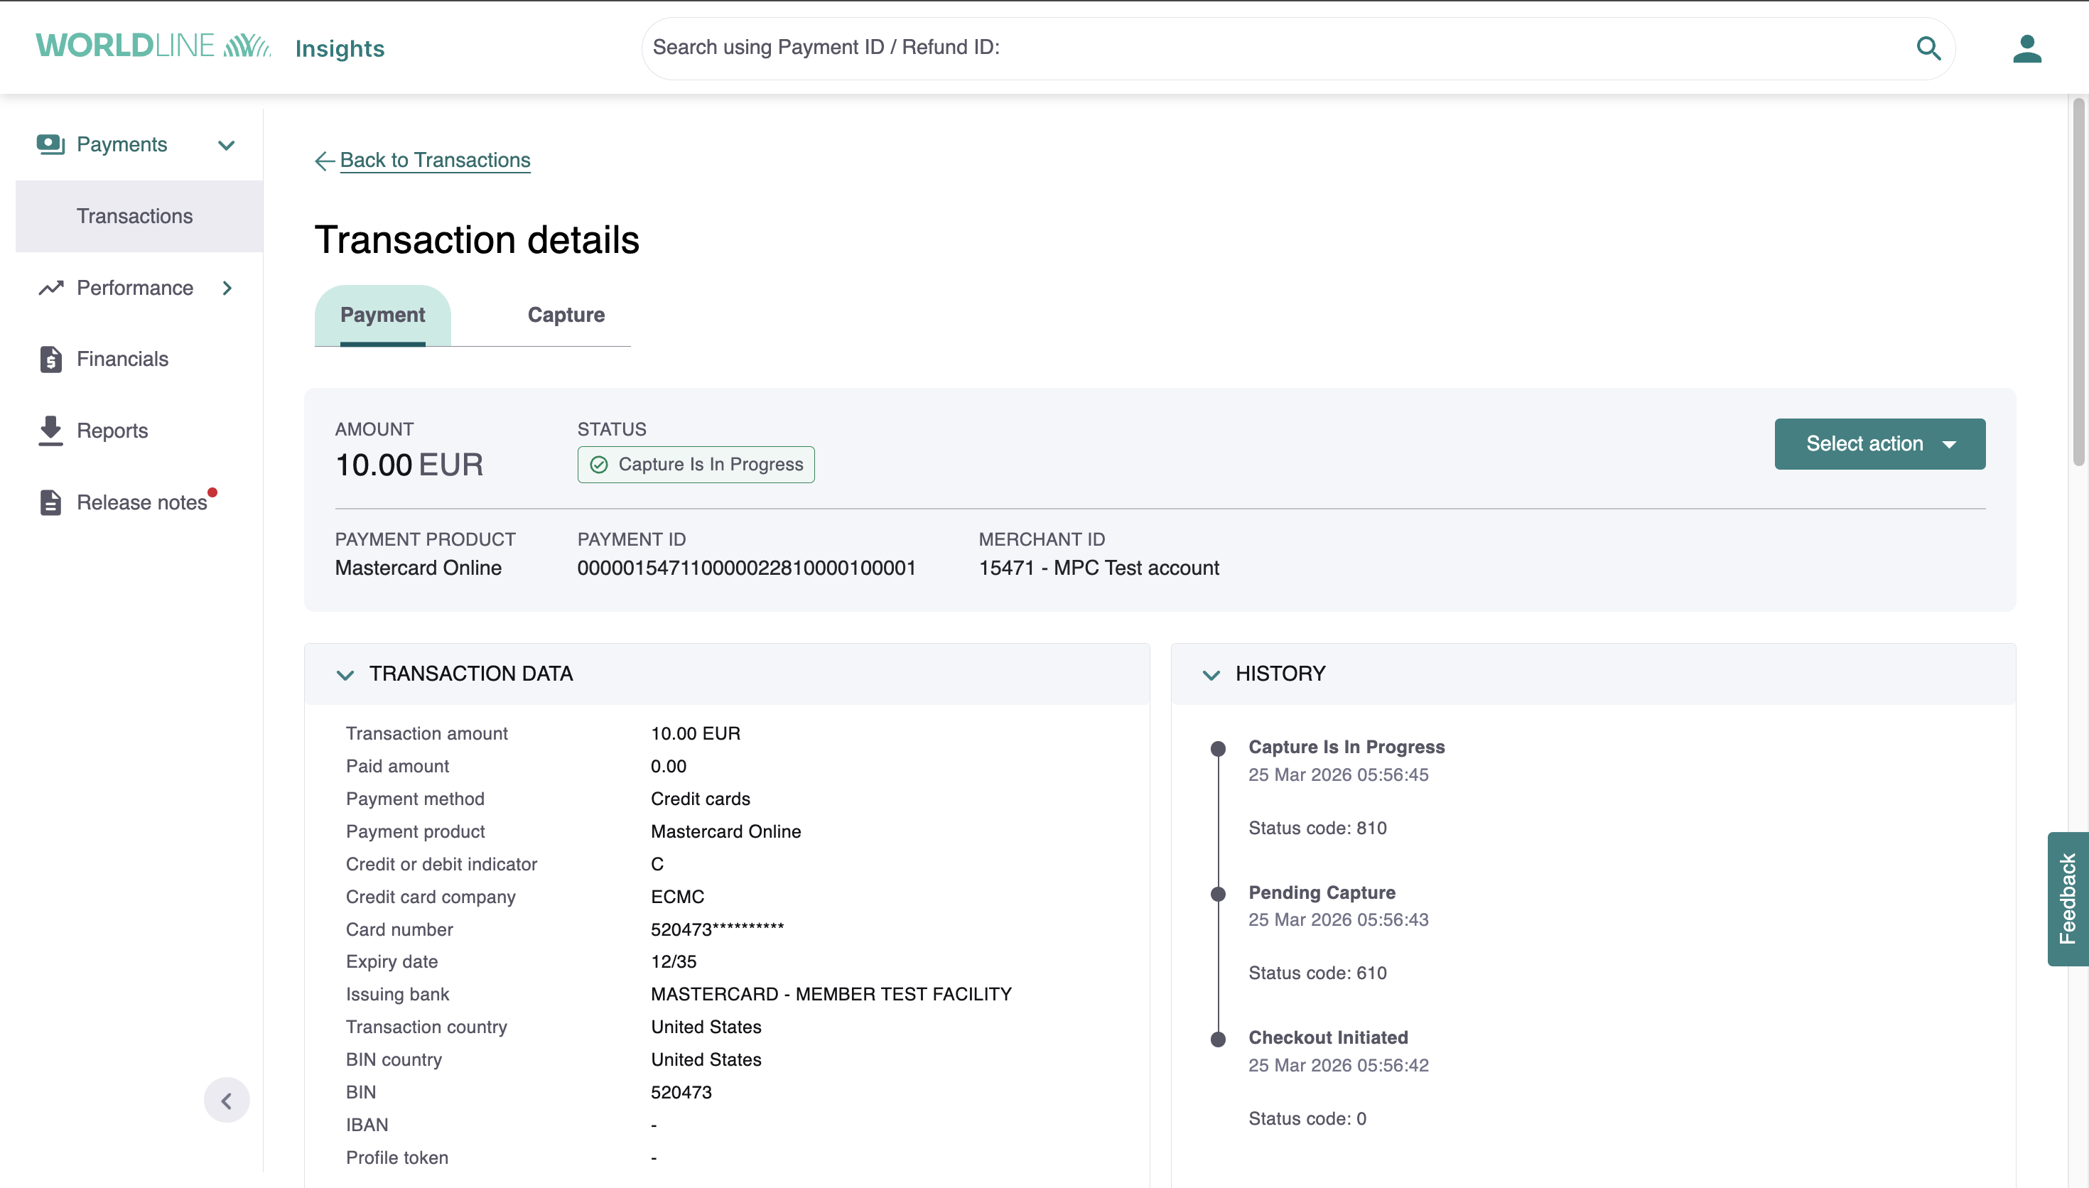The width and height of the screenshot is (2089, 1188).
Task: Click the Financials document icon
Action: (x=50, y=359)
